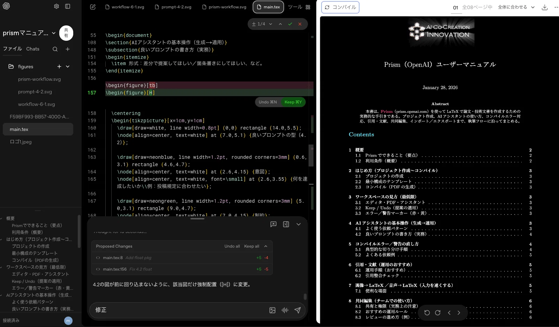
Task: Open ロゴ1.jpeg file
Action: coord(21,142)
